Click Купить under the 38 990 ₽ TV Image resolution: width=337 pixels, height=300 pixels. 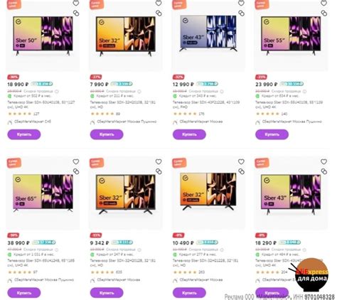tap(24, 293)
